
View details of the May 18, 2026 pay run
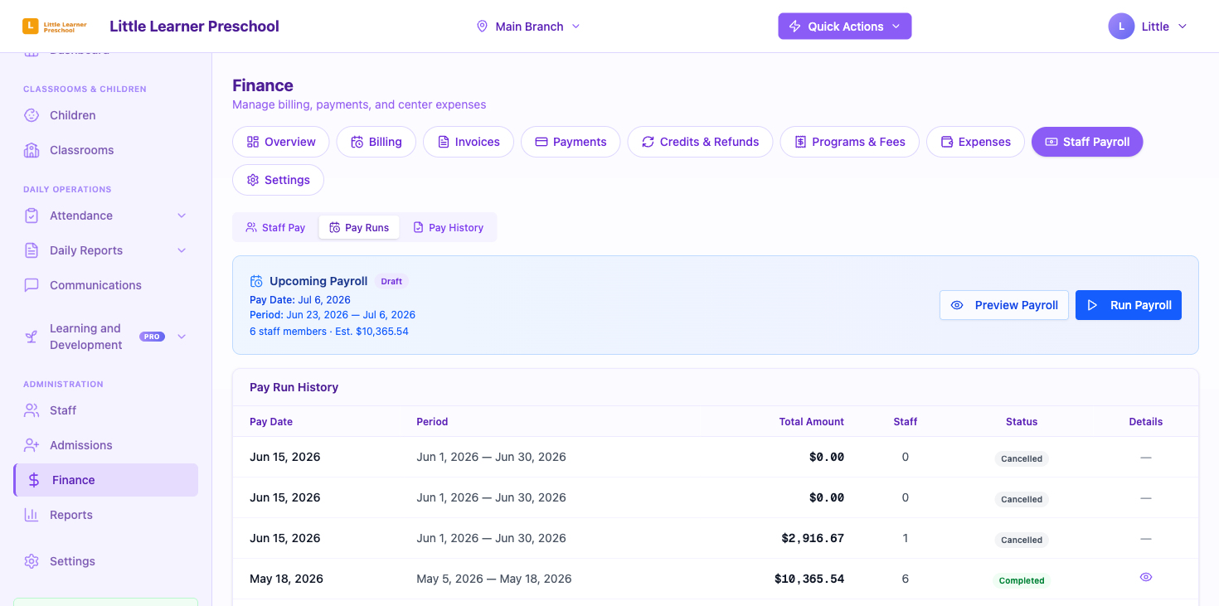1146,577
